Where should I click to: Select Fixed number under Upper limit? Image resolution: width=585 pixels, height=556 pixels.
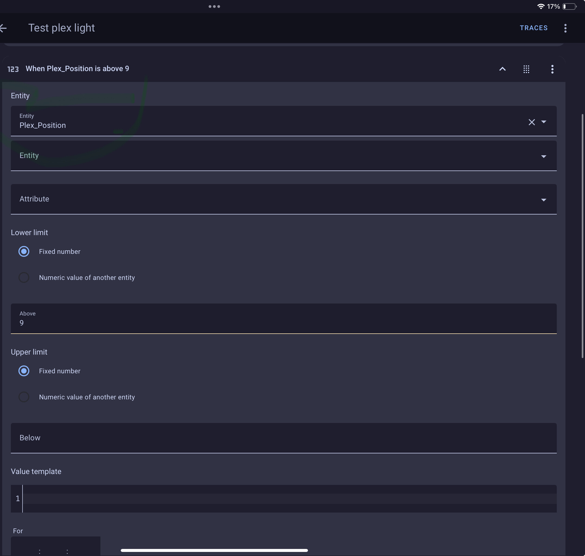pyautogui.click(x=24, y=371)
